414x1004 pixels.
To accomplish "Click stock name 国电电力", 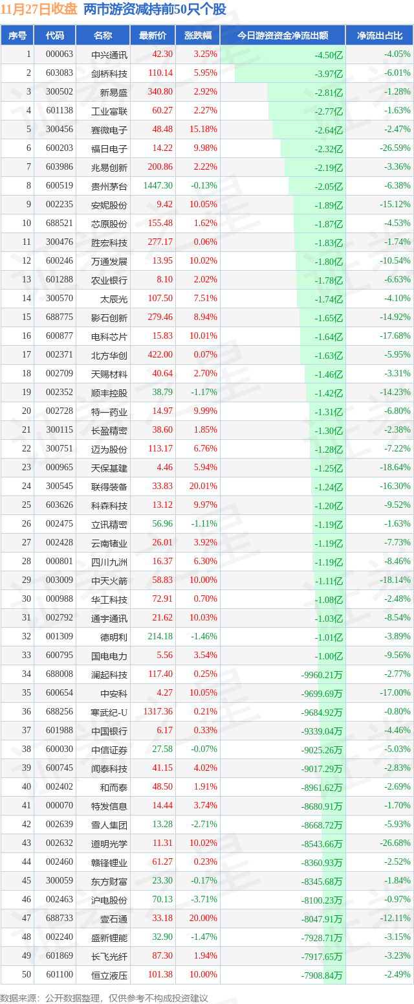I will point(109,656).
